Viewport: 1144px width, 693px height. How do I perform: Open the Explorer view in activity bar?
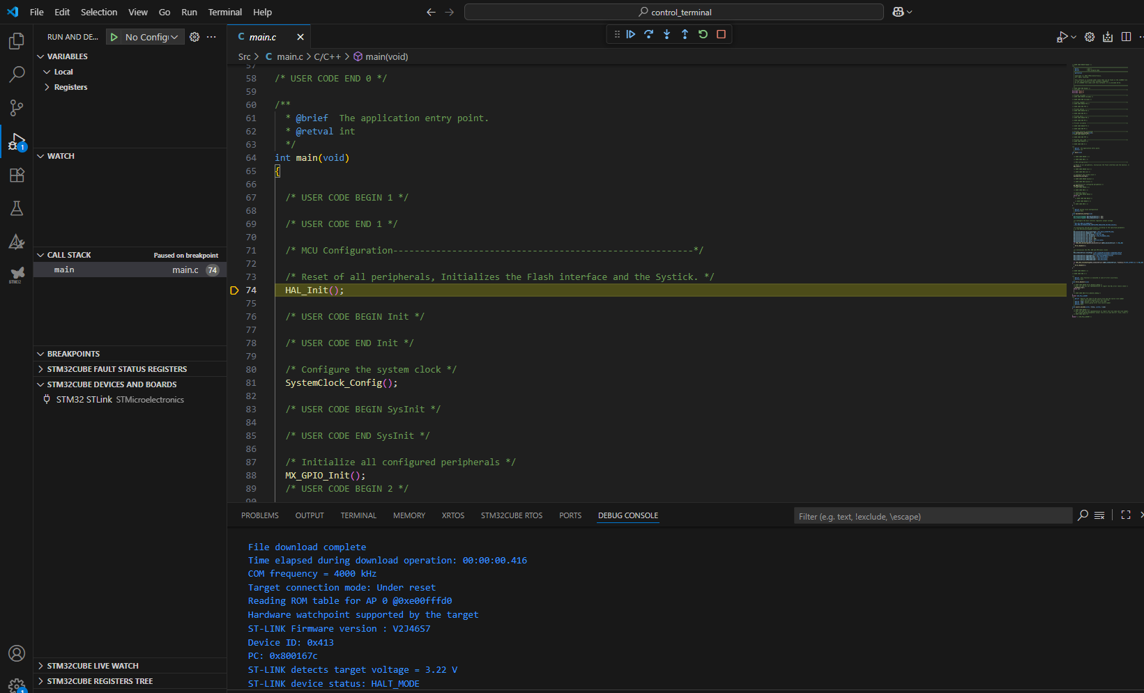17,41
